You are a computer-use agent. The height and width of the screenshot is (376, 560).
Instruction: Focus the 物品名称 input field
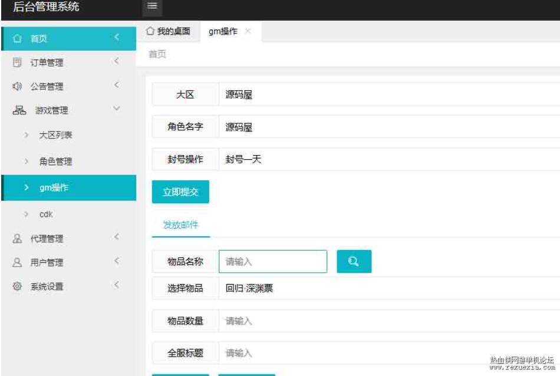coord(273,262)
